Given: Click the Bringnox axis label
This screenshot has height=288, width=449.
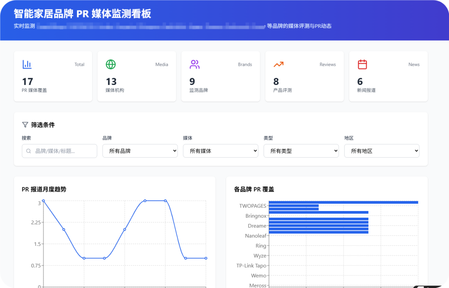Looking at the screenshot, I should click(x=256, y=216).
